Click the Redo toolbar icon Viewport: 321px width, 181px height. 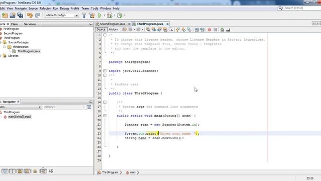38,16
